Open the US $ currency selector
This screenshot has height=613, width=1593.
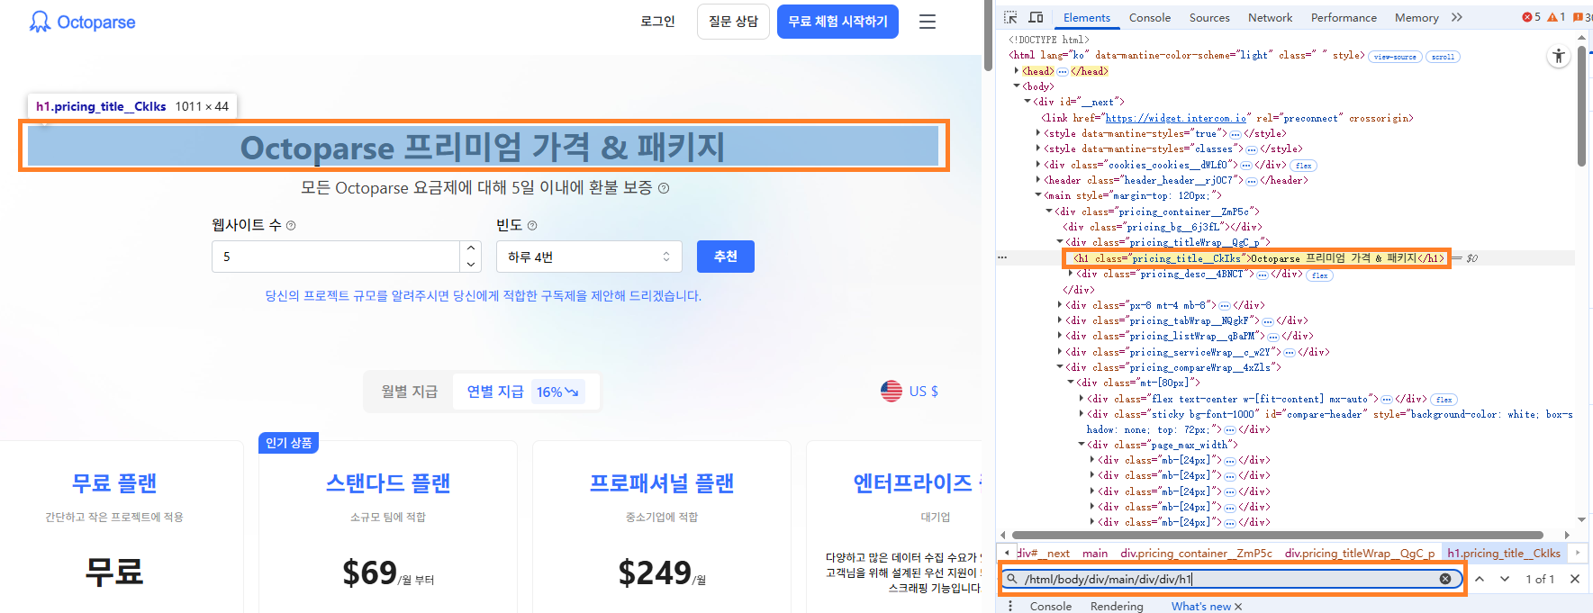(910, 392)
